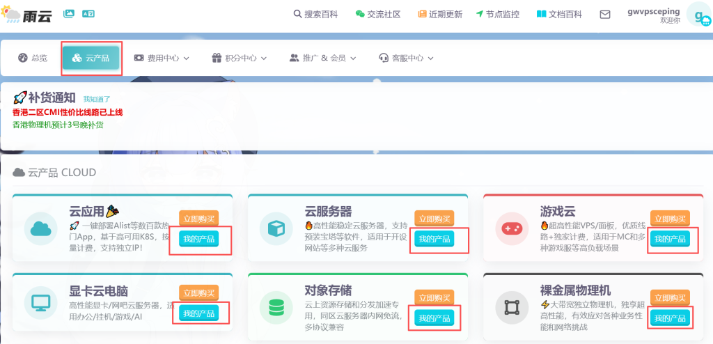Click the red 香港二区CMI性价比线路已上线 notice
The height and width of the screenshot is (344, 713).
click(x=68, y=112)
